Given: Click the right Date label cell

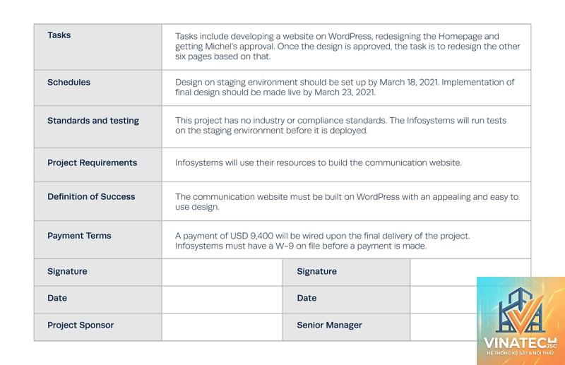Looking at the screenshot, I should 346,300.
